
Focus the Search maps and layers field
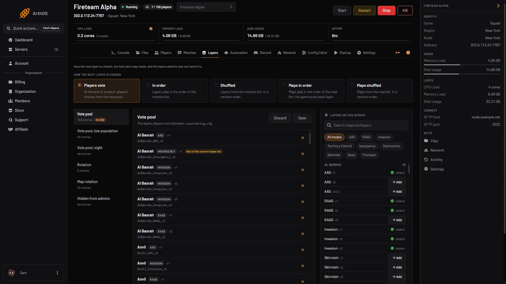coord(366,125)
